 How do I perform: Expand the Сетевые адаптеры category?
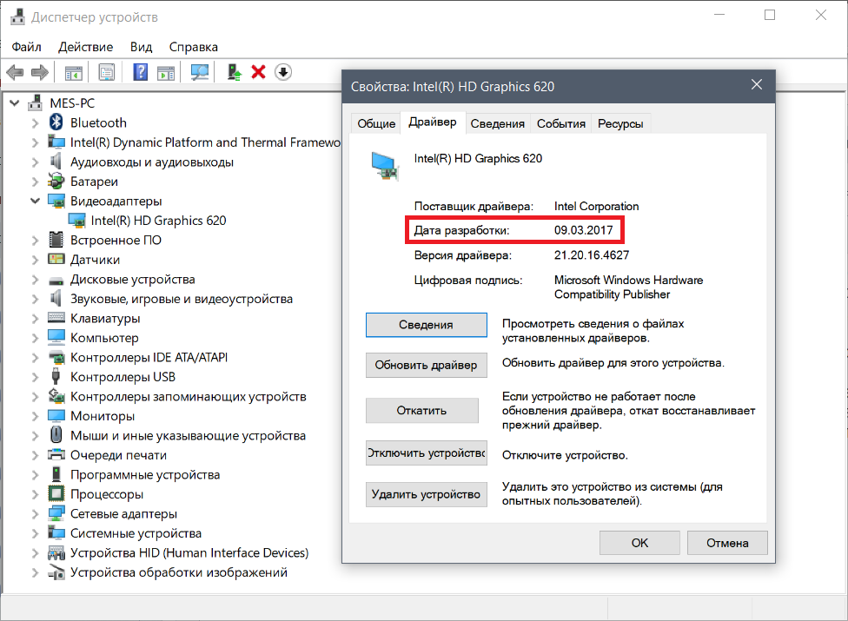point(35,514)
